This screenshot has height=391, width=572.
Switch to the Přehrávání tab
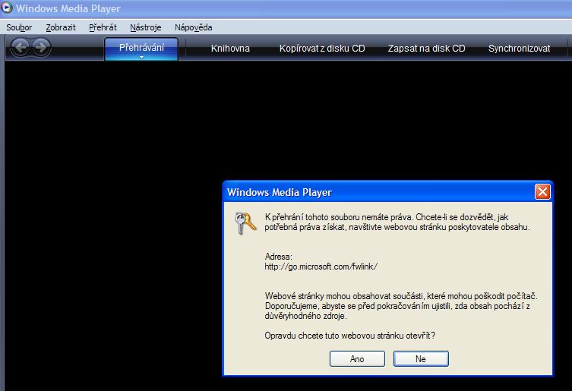pyautogui.click(x=141, y=48)
